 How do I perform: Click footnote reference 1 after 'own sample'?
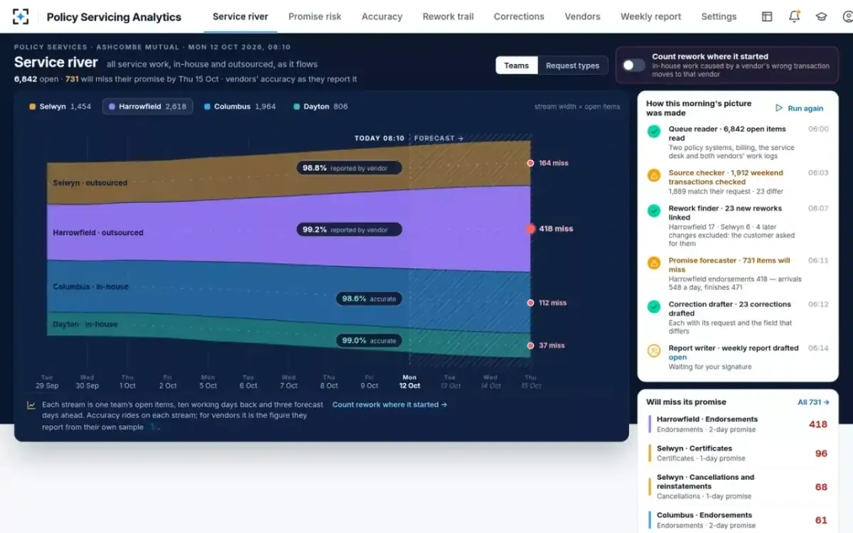152,427
